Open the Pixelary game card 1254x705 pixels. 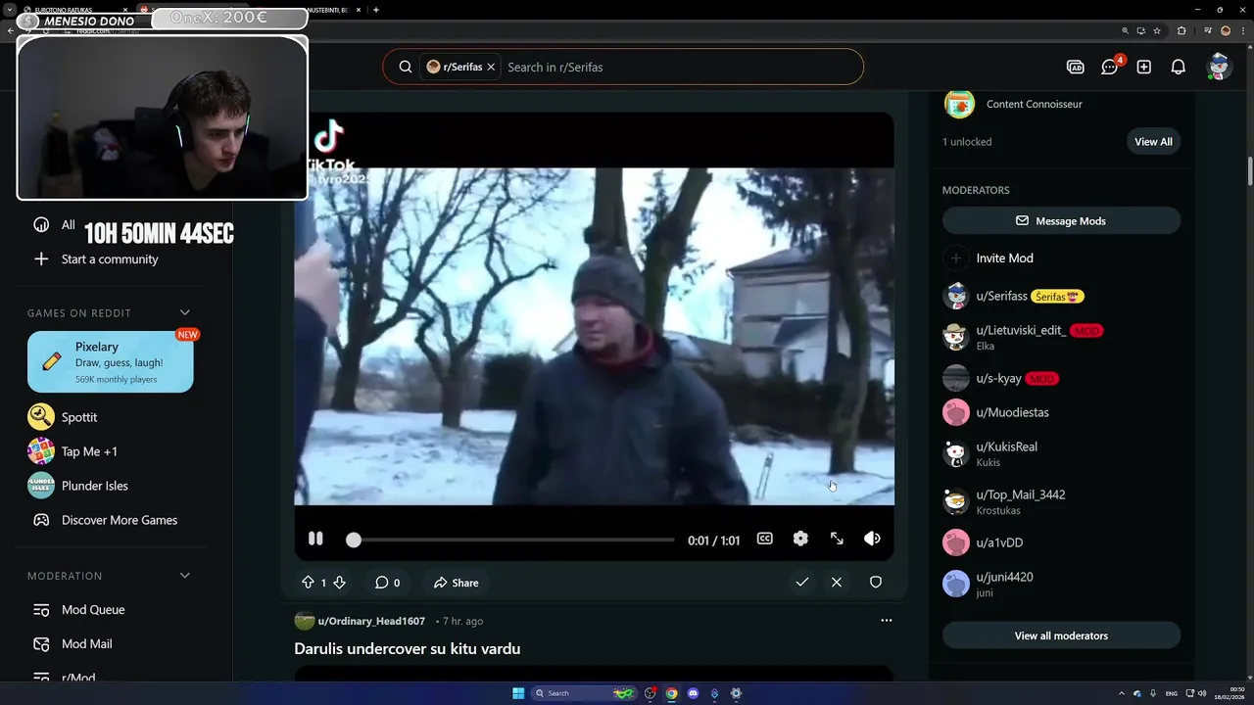click(x=110, y=361)
